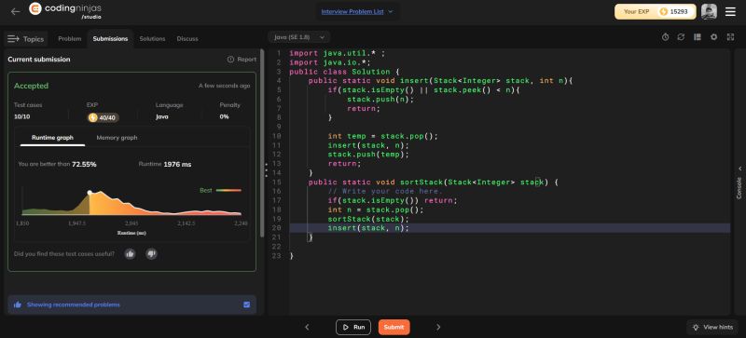Open the hamburger menu
746x338 pixels.
(x=730, y=12)
